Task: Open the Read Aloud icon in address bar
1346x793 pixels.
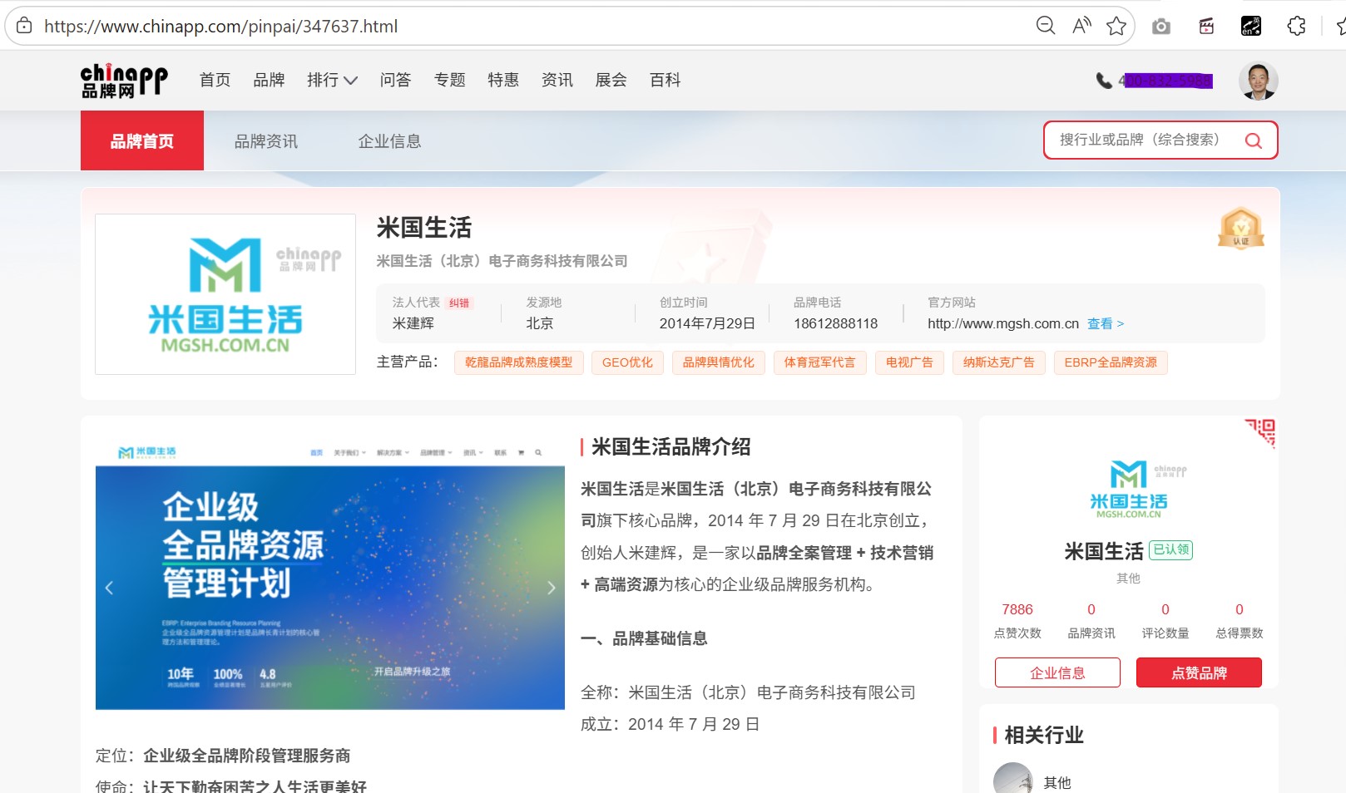Action: click(1081, 26)
